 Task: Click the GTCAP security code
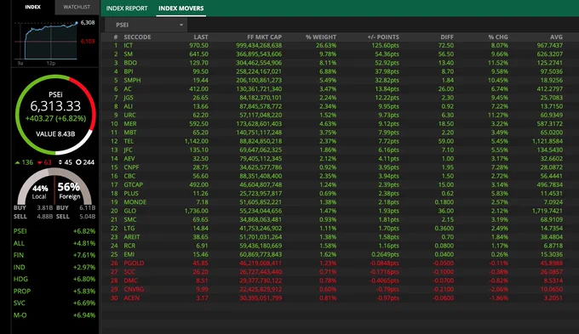tap(134, 184)
